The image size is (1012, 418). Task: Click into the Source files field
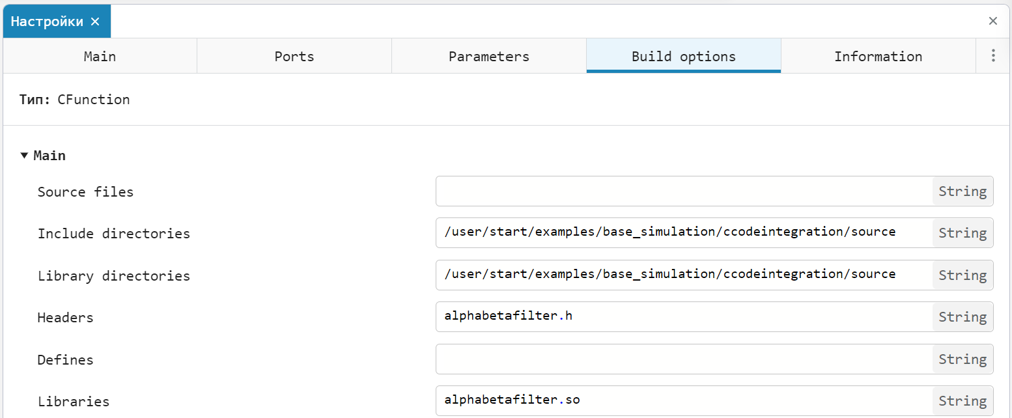[684, 191]
